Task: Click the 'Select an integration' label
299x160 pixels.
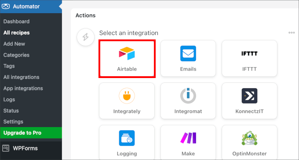Action: [x=129, y=33]
